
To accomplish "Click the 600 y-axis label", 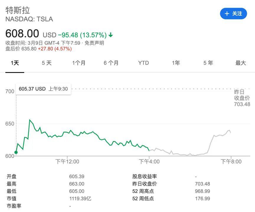I will 10,156.
